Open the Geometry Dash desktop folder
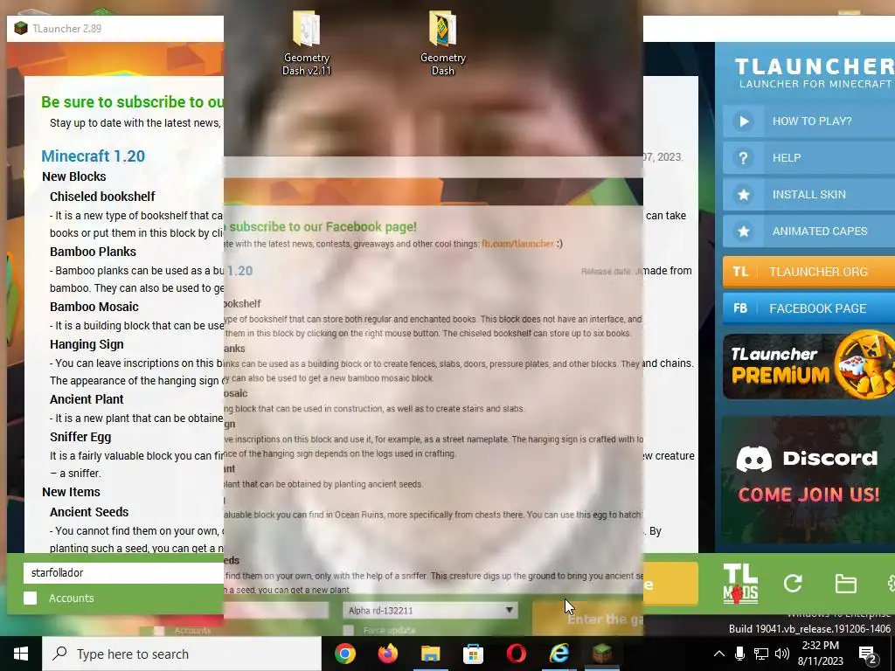Viewport: 895px width, 671px height. [x=443, y=43]
